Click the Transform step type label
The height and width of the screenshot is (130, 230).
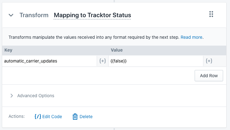pyautogui.click(x=34, y=15)
